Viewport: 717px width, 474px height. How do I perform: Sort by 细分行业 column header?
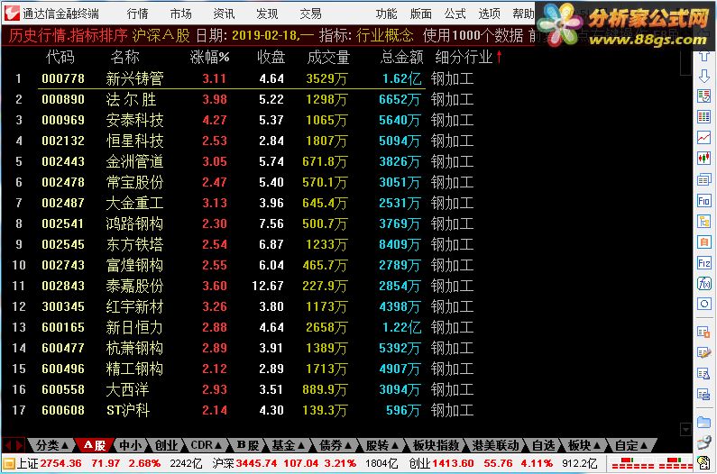[464, 57]
